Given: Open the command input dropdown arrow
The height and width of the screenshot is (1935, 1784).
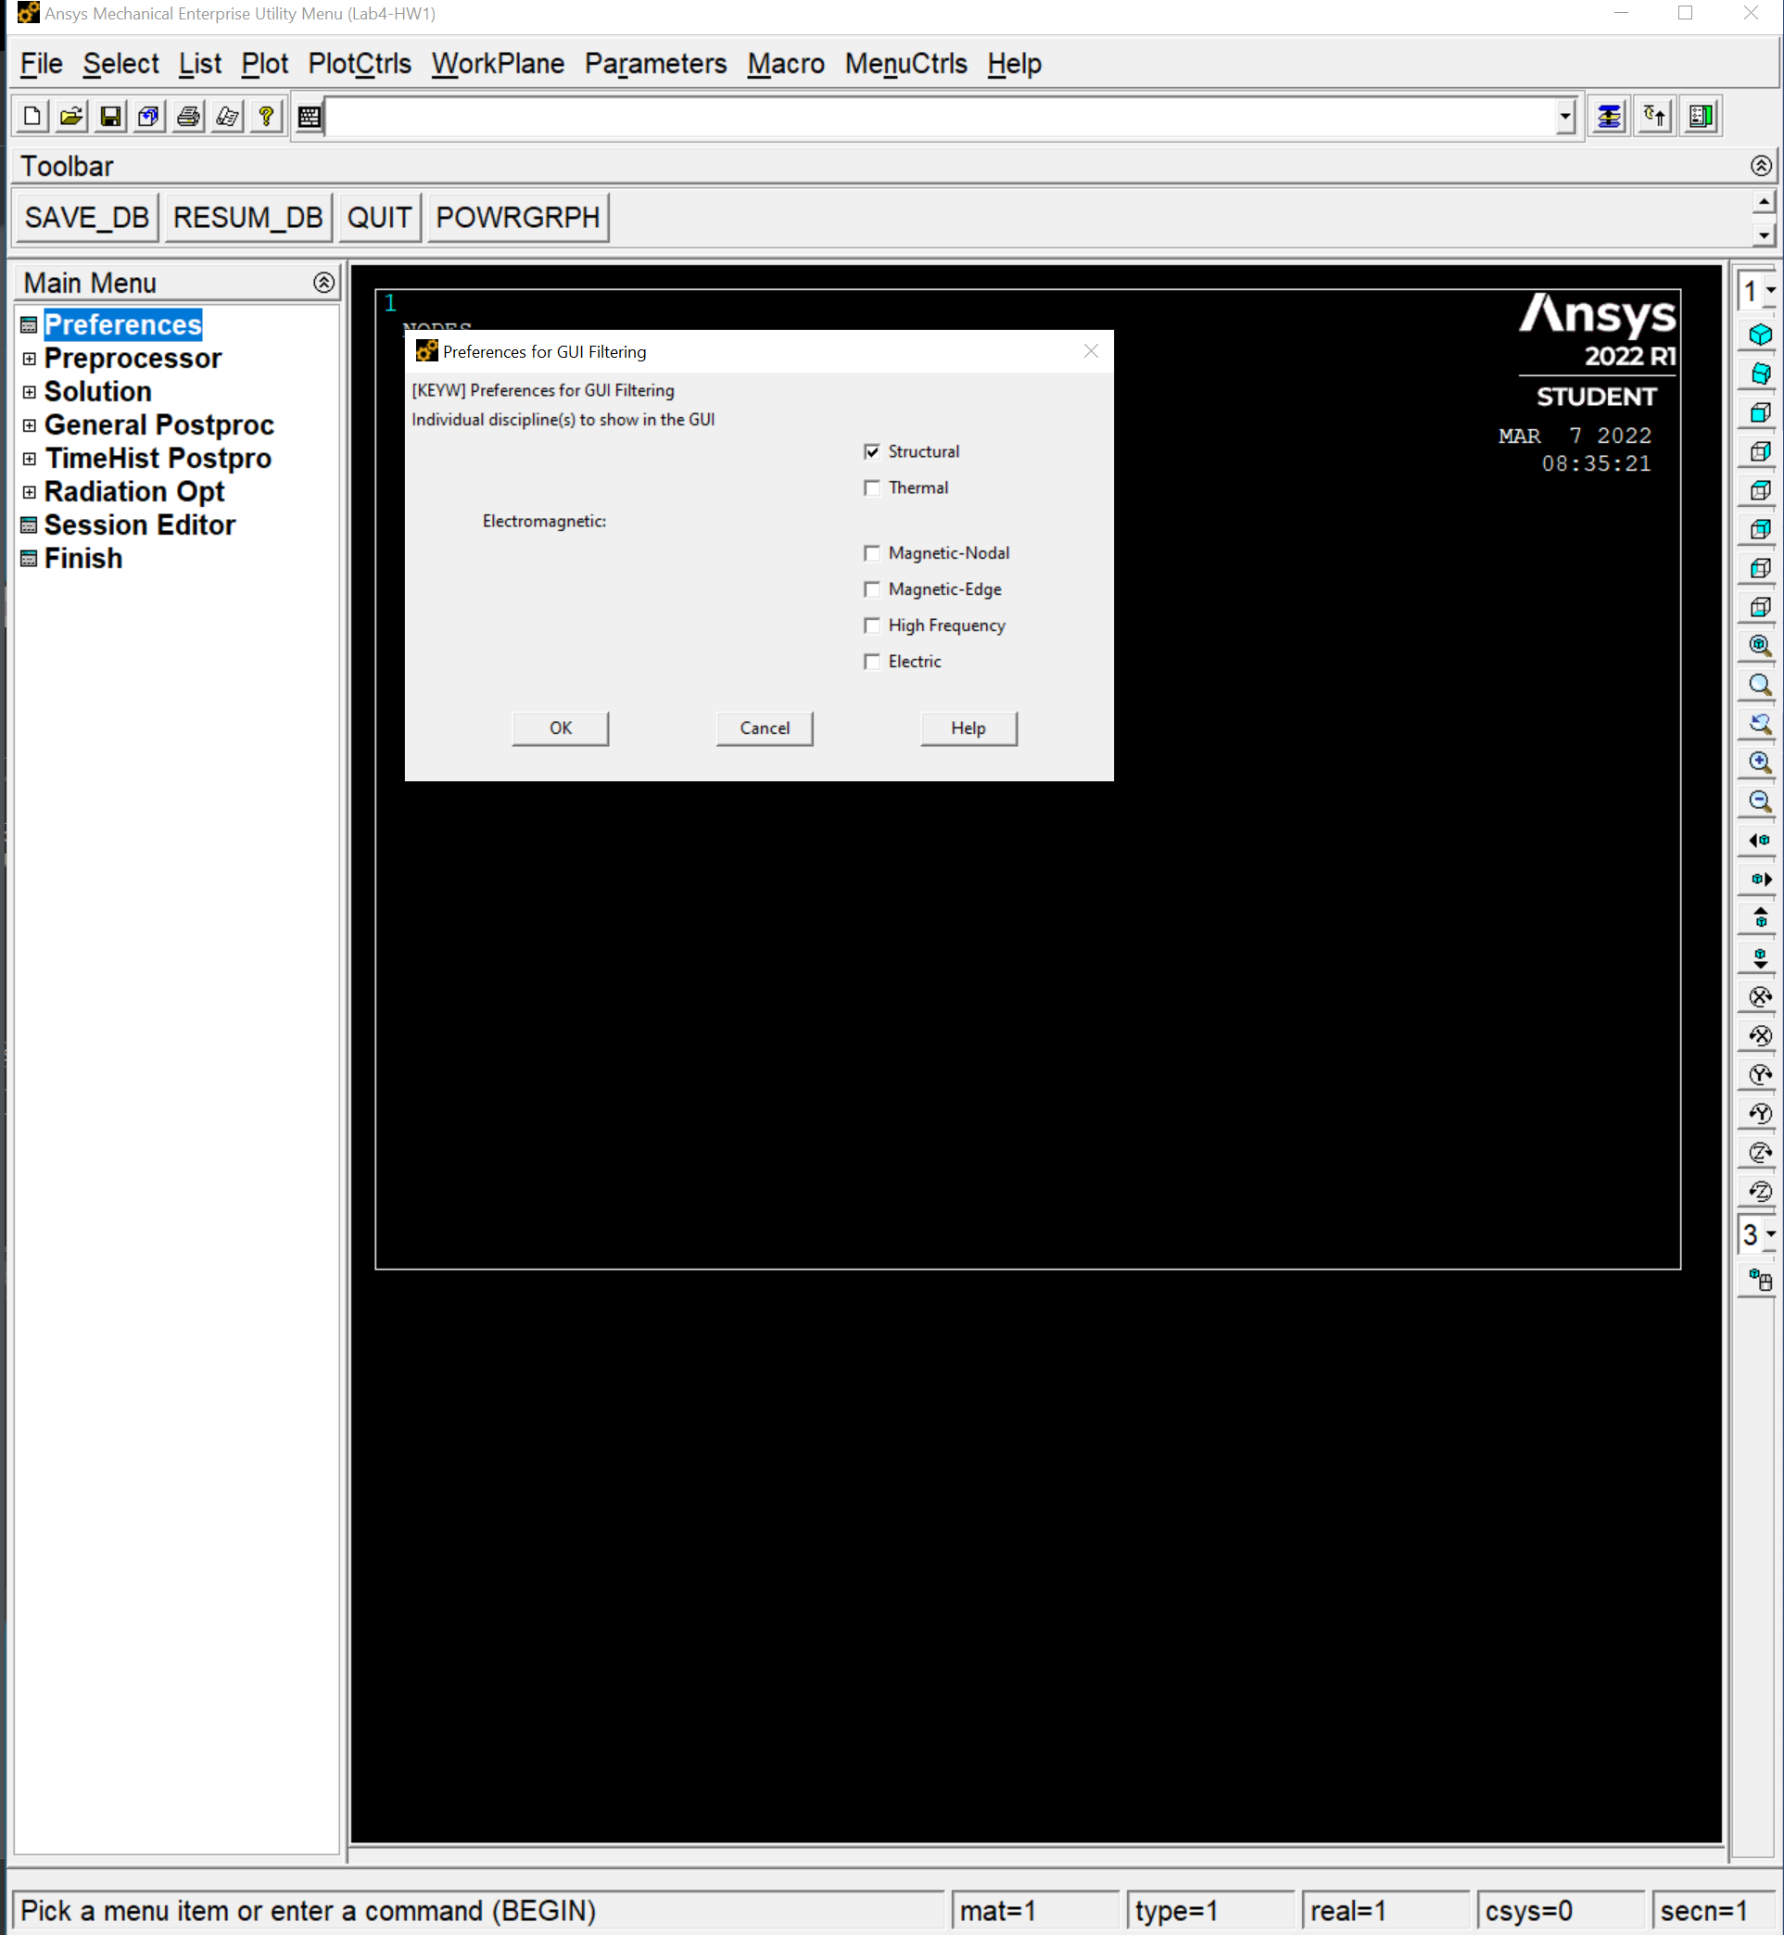Looking at the screenshot, I should (x=1565, y=118).
